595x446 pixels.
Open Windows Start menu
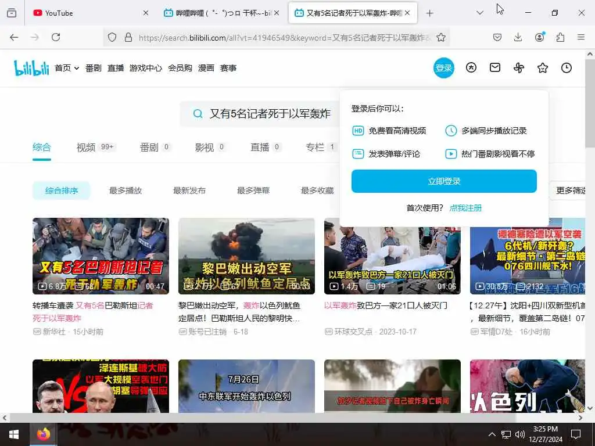point(14,434)
